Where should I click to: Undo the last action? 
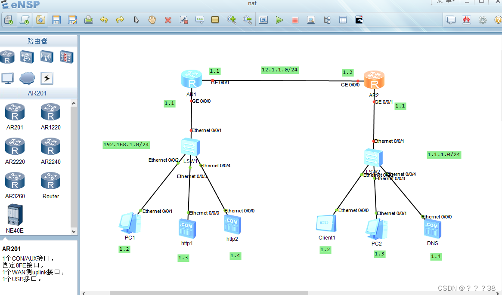coord(104,20)
